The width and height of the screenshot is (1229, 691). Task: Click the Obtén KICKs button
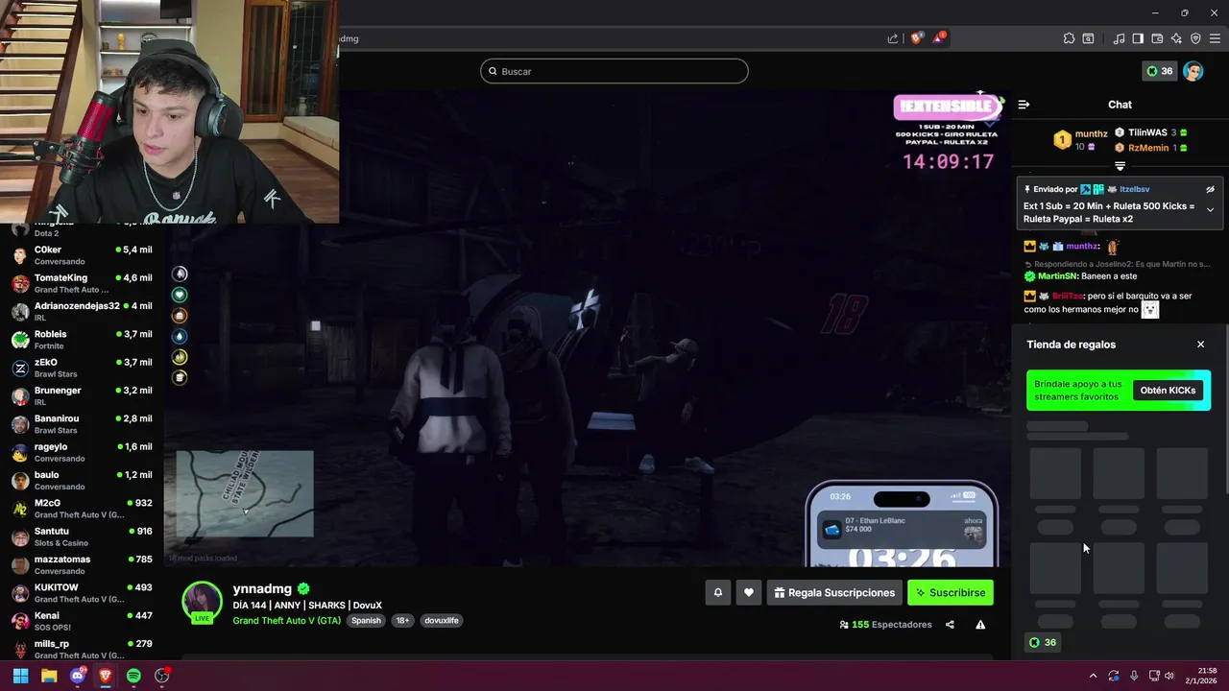pos(1168,391)
